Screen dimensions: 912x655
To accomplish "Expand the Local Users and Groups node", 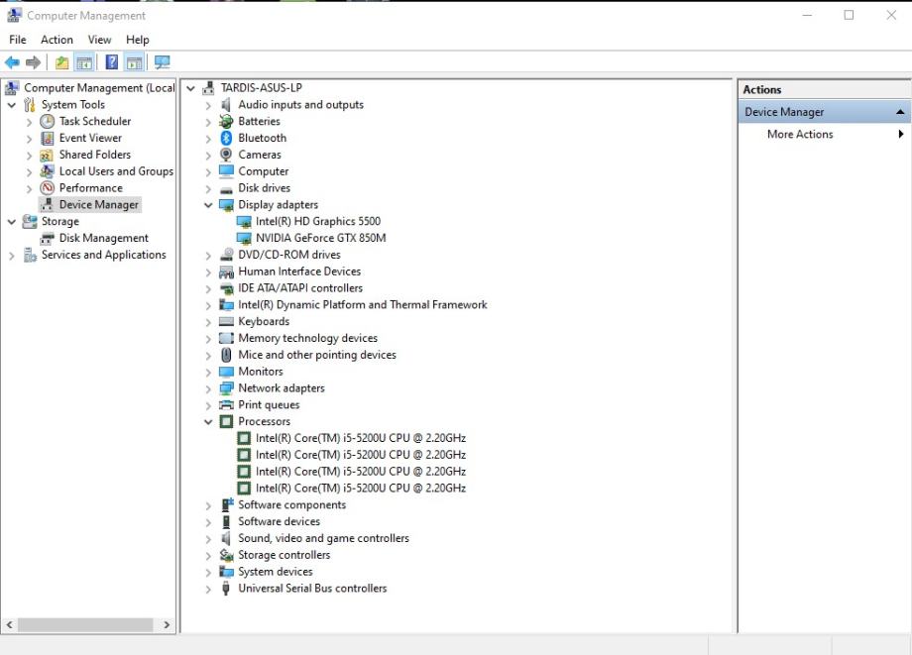I will click(x=29, y=172).
